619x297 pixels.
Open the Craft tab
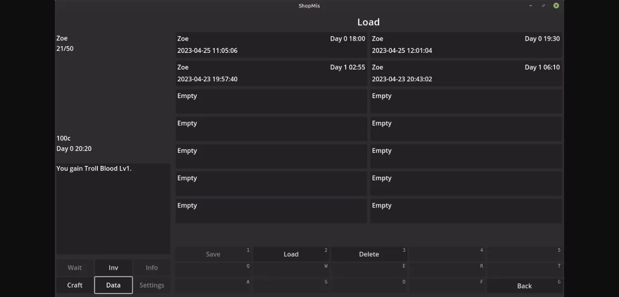tap(75, 285)
